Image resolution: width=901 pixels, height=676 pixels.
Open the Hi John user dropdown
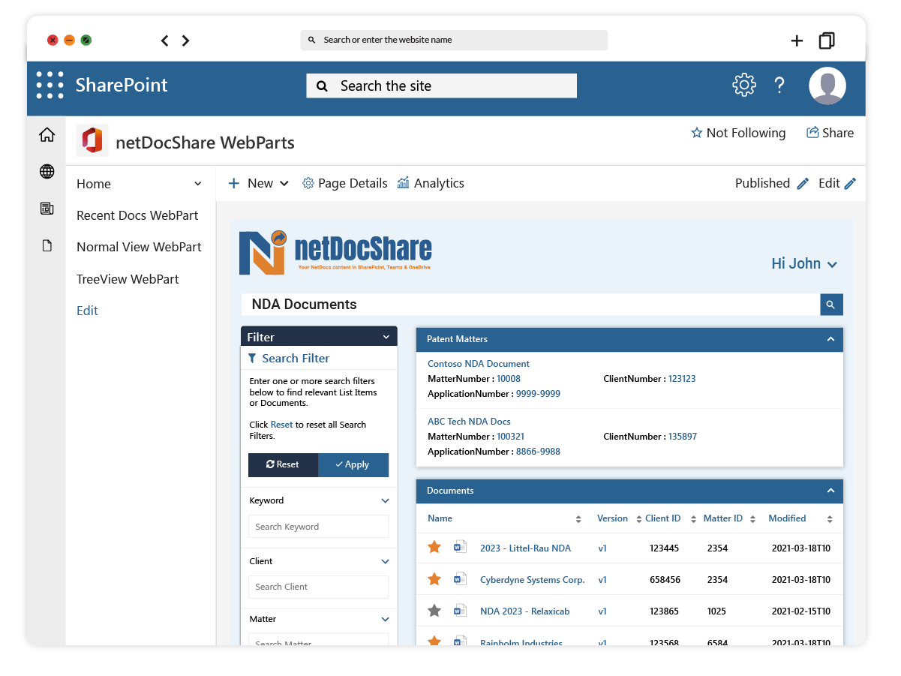coord(804,263)
